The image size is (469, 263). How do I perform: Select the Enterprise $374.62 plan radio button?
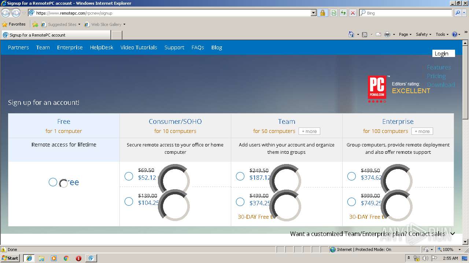351,176
